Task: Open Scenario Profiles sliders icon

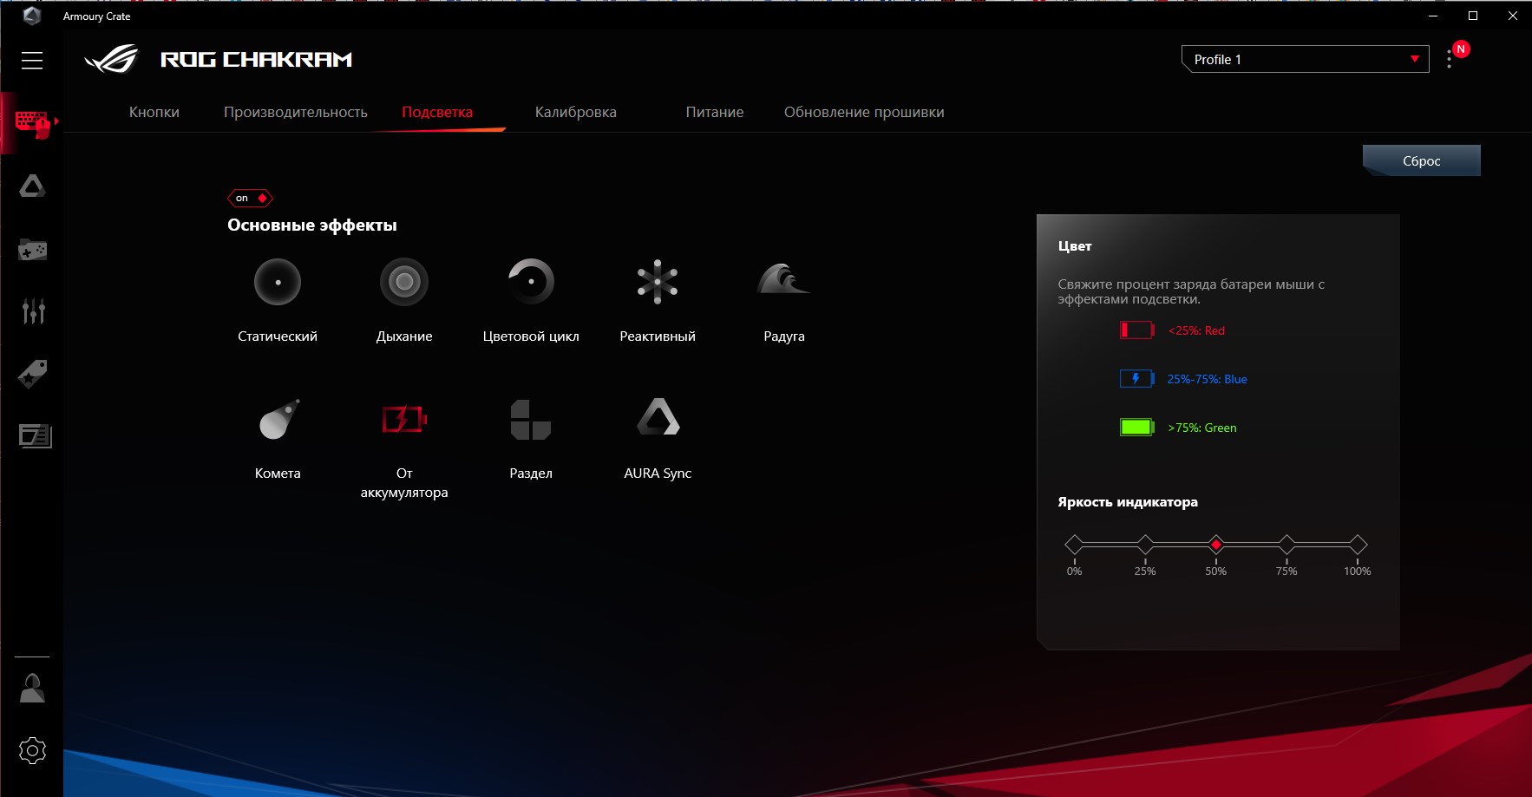Action: tap(33, 310)
